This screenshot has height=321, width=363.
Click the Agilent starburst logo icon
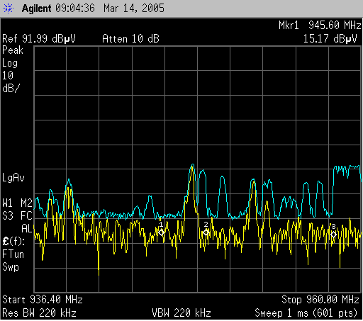[x=8, y=9]
